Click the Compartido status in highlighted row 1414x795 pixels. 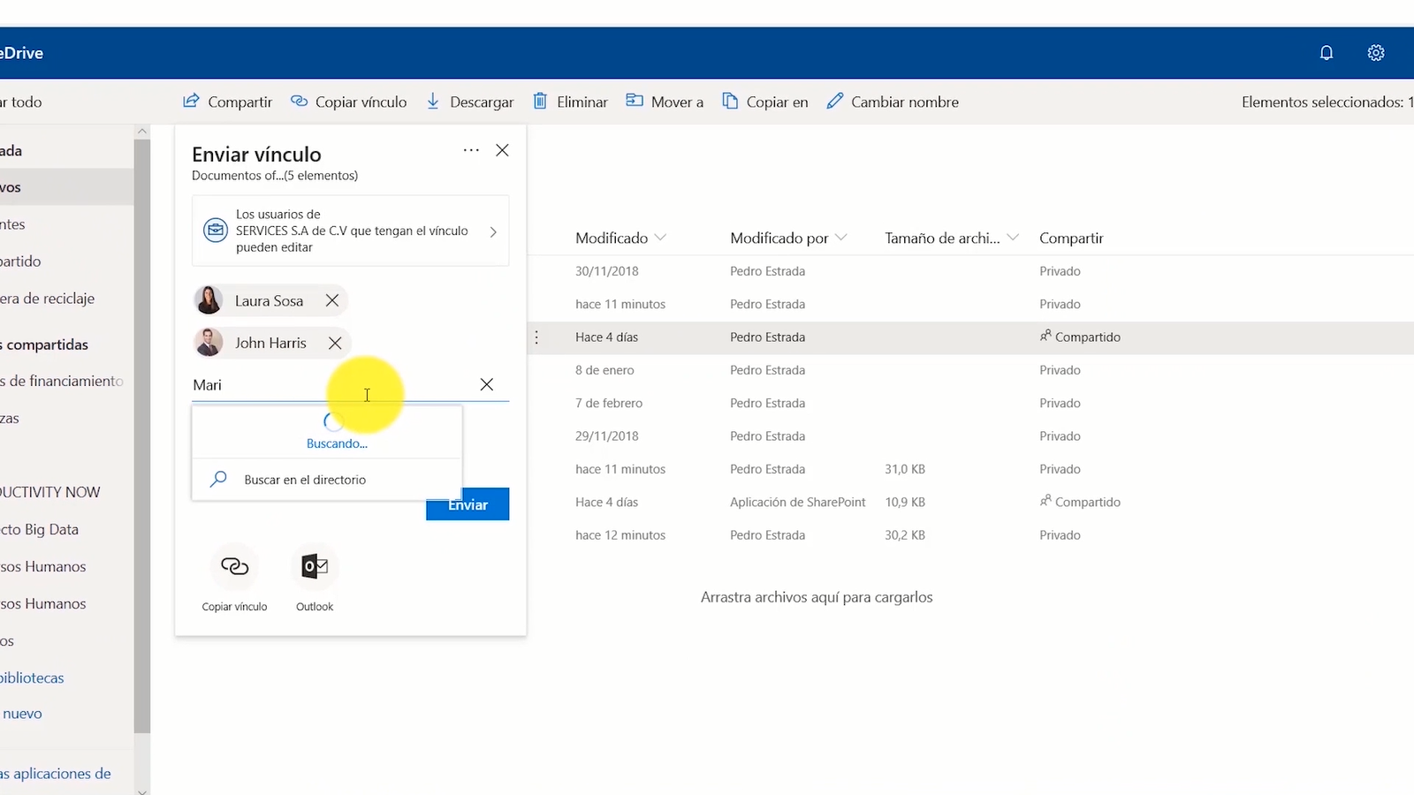click(1080, 337)
